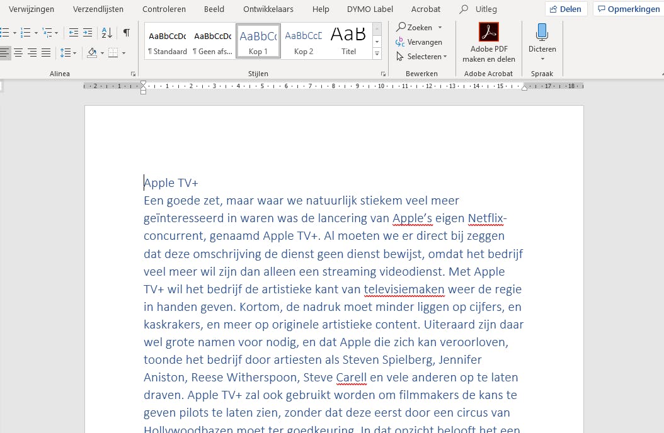This screenshot has width=664, height=433.
Task: Open the borders dropdown arrow
Action: point(123,53)
